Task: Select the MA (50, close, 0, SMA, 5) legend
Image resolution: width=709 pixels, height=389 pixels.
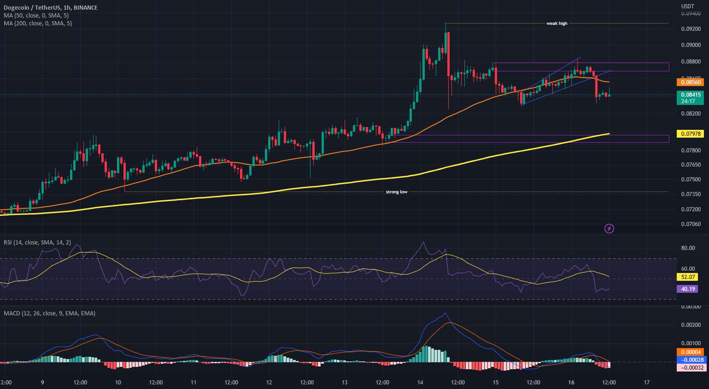Action: point(36,16)
